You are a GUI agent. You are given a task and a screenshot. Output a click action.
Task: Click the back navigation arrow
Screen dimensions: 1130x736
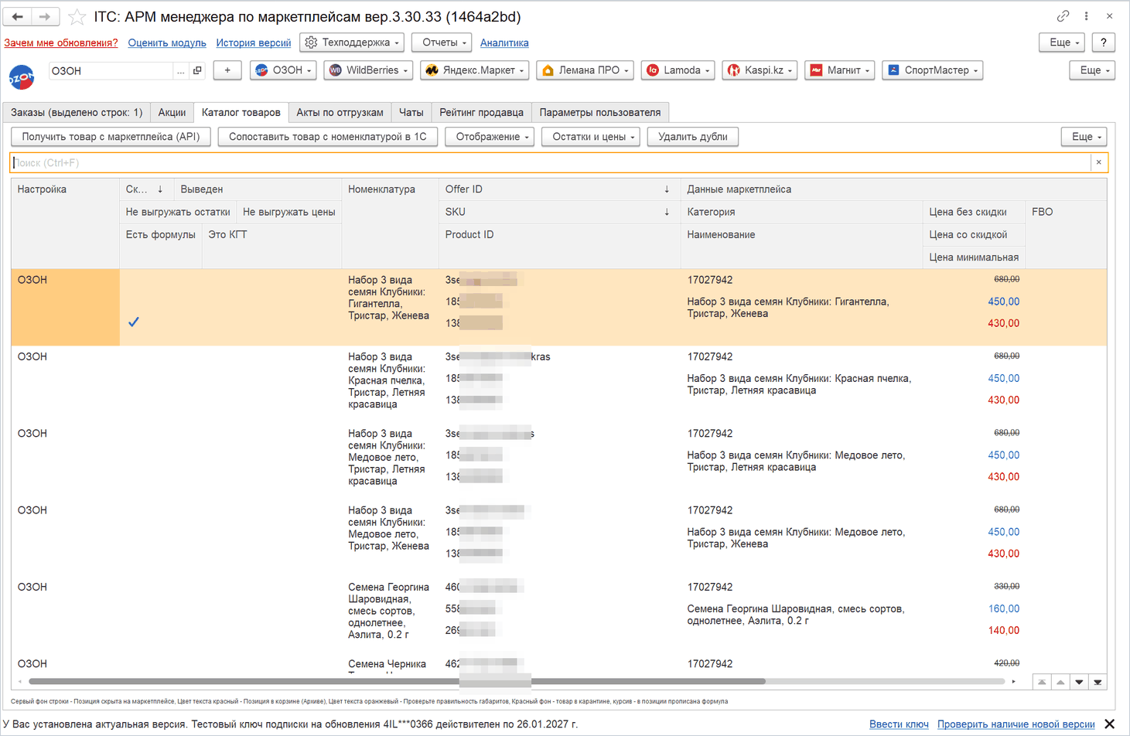[18, 16]
